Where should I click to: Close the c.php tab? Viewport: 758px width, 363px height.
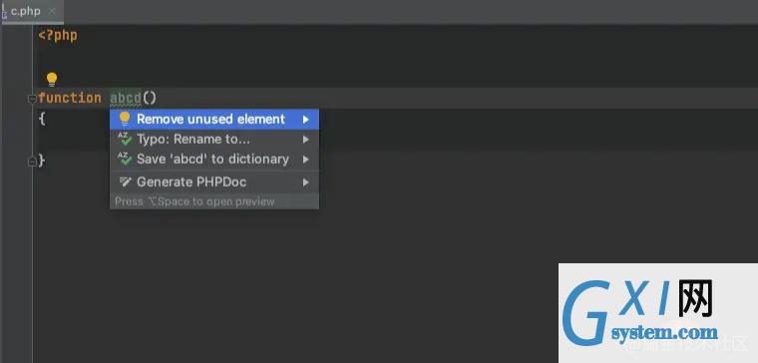52,12
